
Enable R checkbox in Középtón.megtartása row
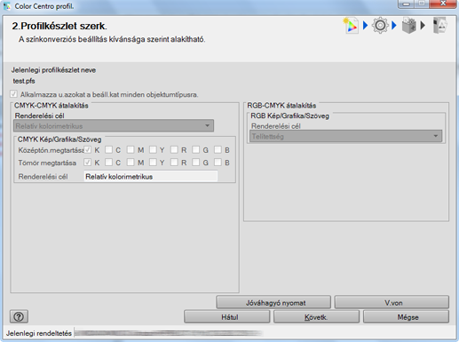tap(174, 150)
